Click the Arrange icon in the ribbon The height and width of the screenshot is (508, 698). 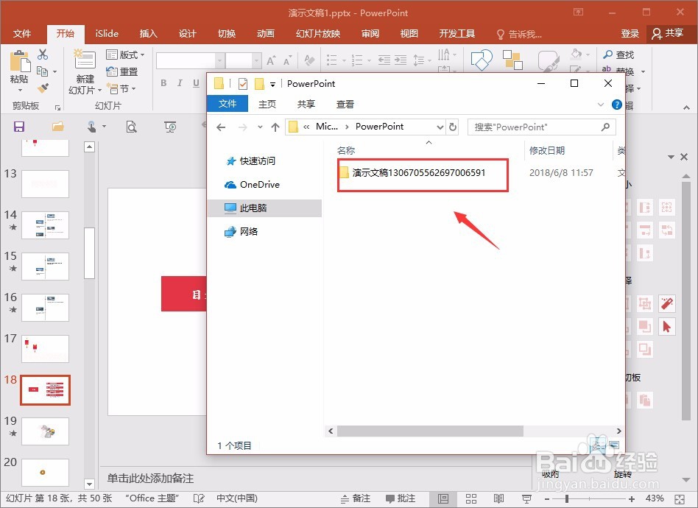[512, 60]
